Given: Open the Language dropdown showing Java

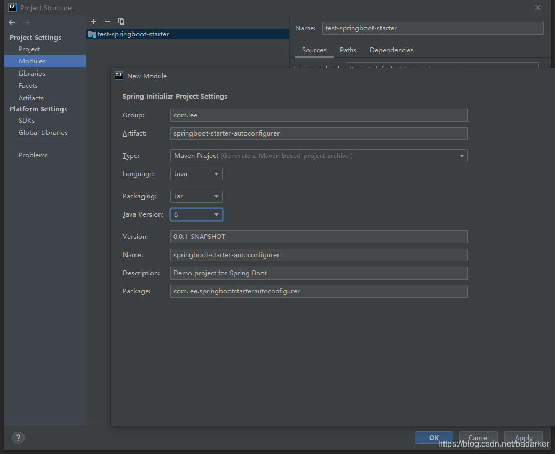Looking at the screenshot, I should (x=196, y=174).
